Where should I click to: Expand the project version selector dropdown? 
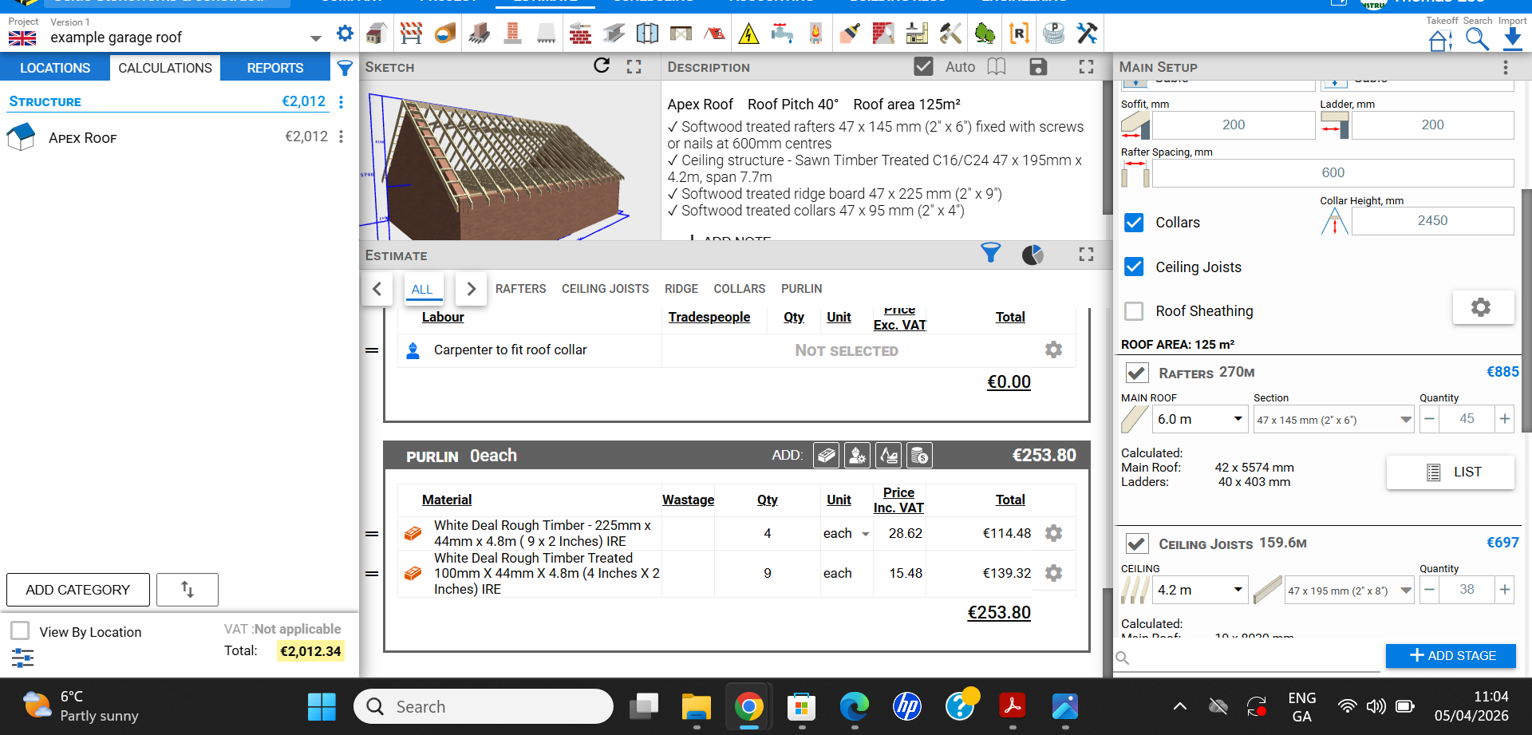(314, 38)
